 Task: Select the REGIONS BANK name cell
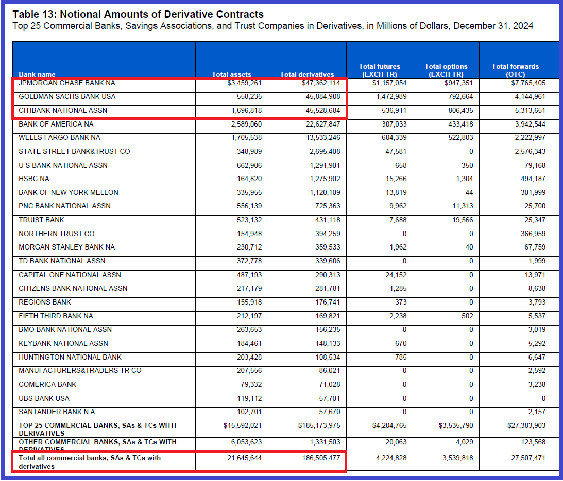coord(45,302)
